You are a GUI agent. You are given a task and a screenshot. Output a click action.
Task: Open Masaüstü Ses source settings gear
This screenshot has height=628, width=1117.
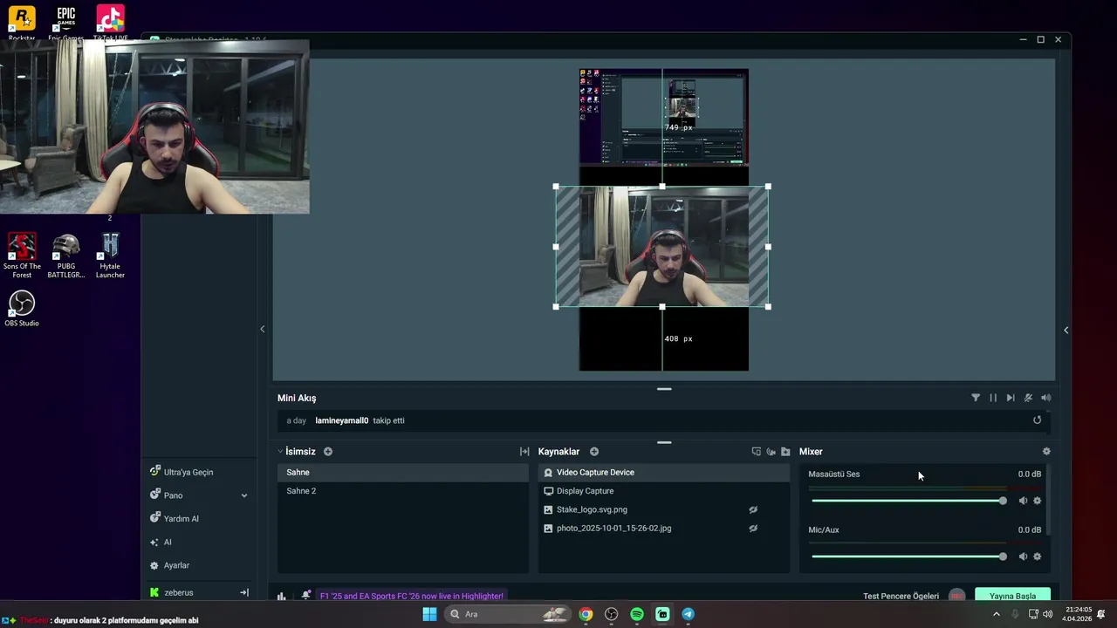click(x=1037, y=501)
